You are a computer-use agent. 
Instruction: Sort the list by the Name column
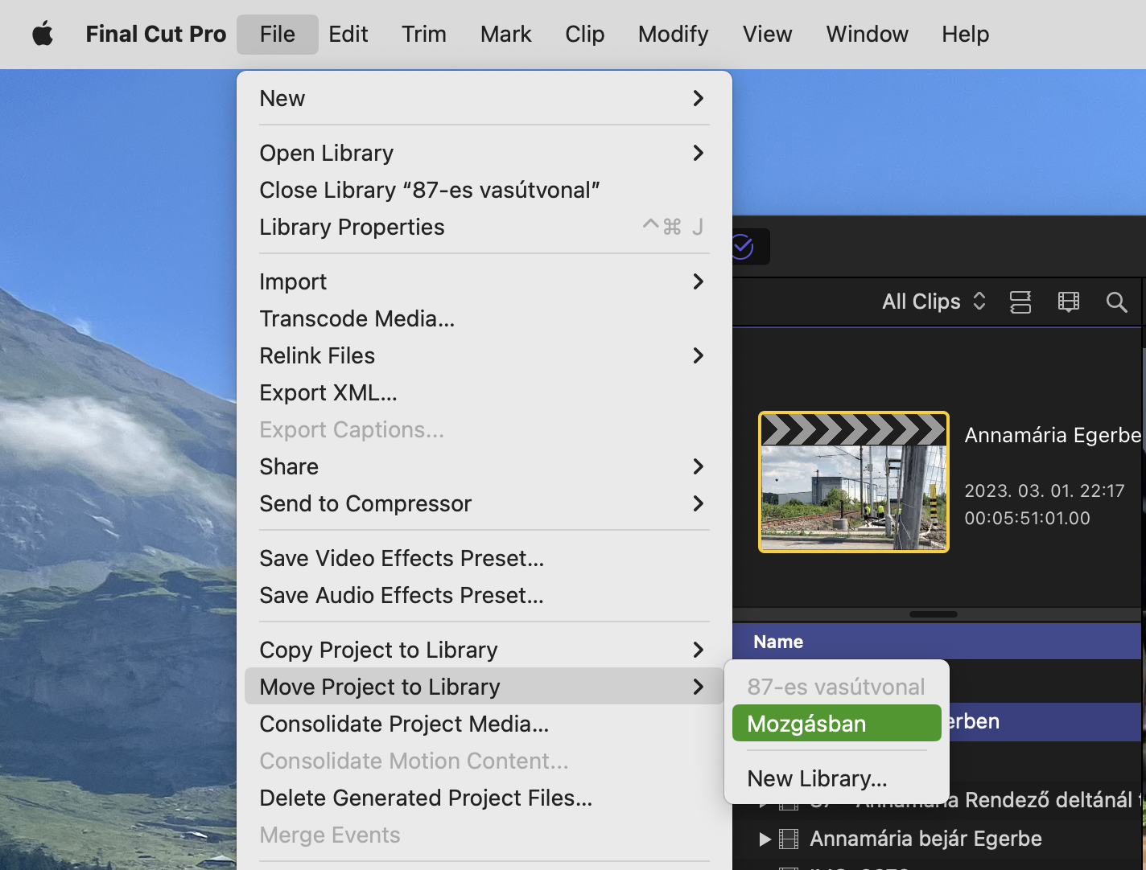point(778,642)
